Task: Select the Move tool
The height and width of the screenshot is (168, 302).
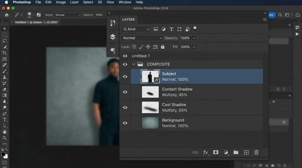Action: (x=4, y=28)
